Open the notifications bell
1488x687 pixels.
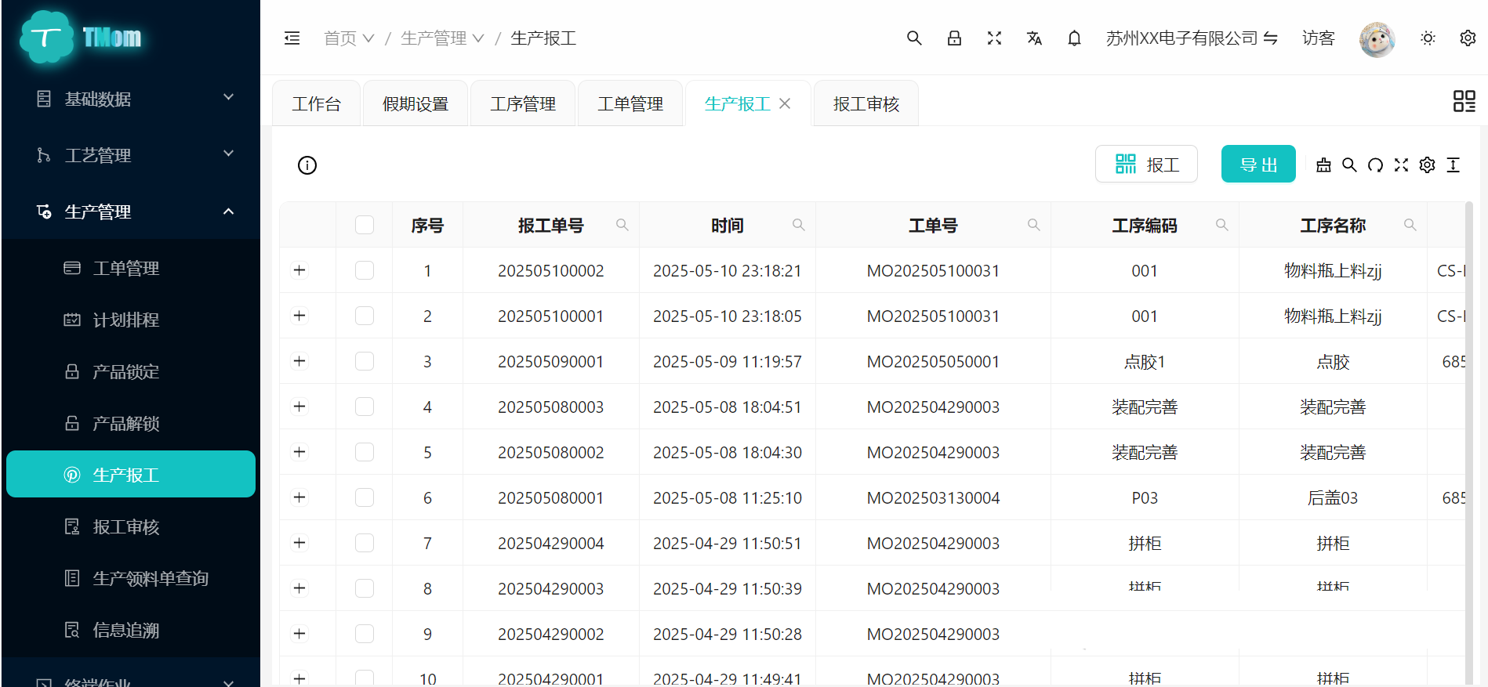(1074, 38)
